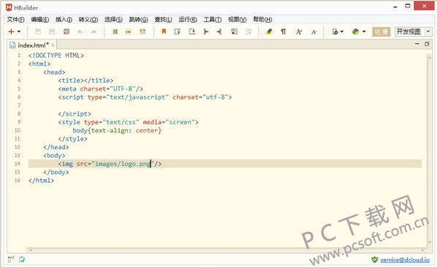Viewport: 438px width, 267px height.
Task: Click the decrease font size icon
Action: pos(314,32)
